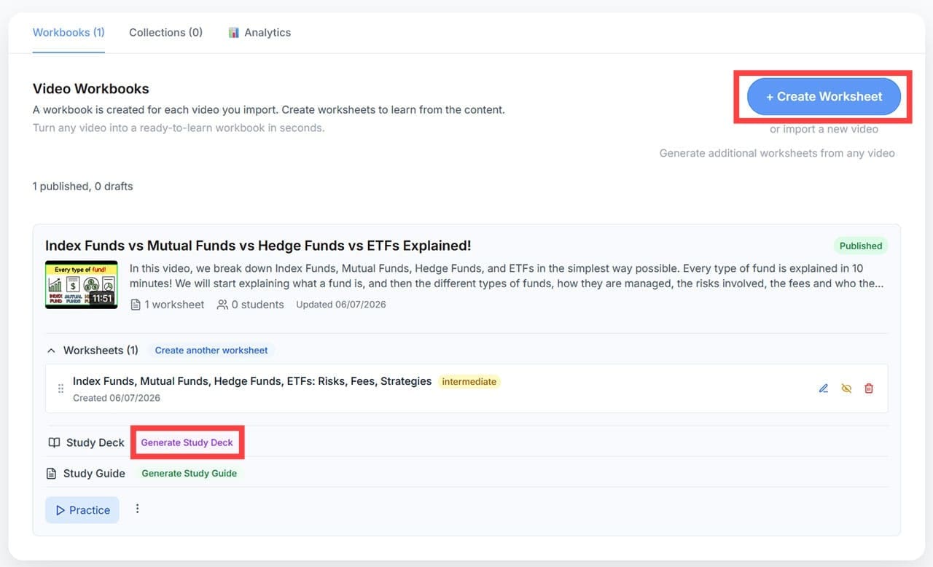Screen dimensions: 933x567
Task: Click the 1 published, 0 drafts text
Action: (83, 186)
